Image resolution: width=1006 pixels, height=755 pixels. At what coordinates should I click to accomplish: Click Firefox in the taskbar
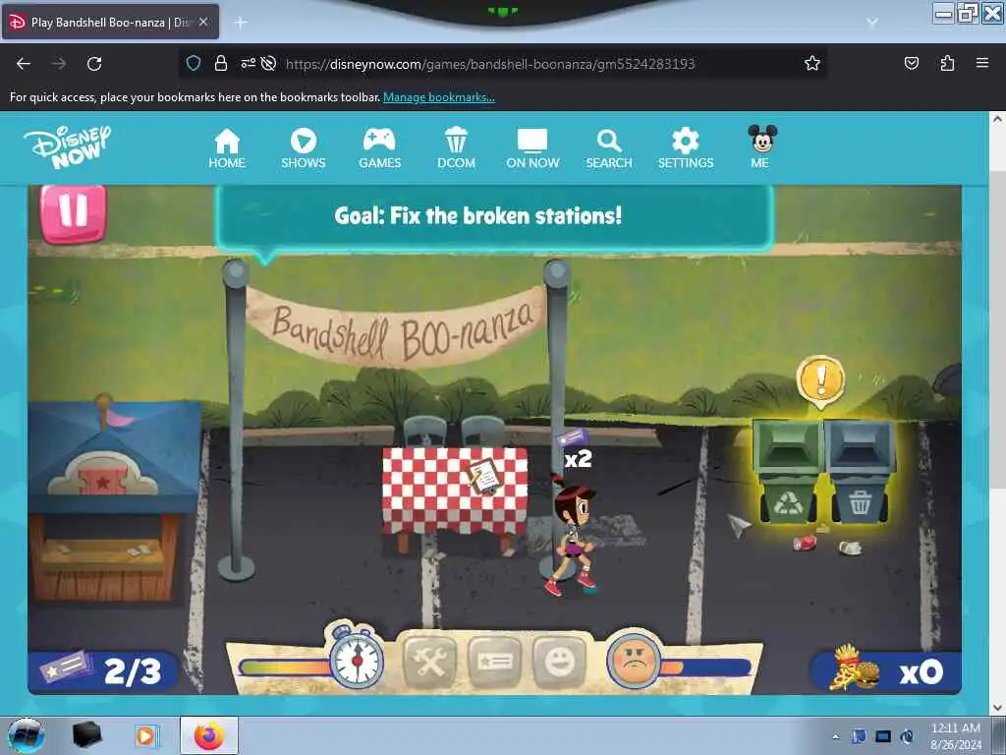pyautogui.click(x=208, y=735)
